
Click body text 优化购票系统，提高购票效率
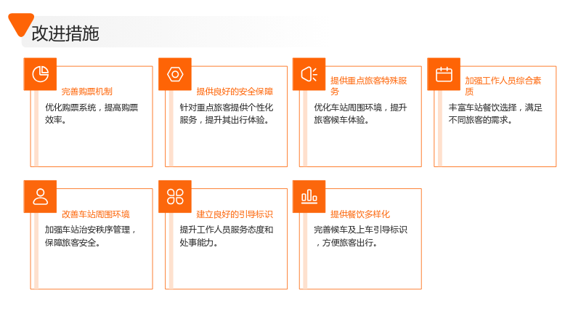[x=92, y=114]
